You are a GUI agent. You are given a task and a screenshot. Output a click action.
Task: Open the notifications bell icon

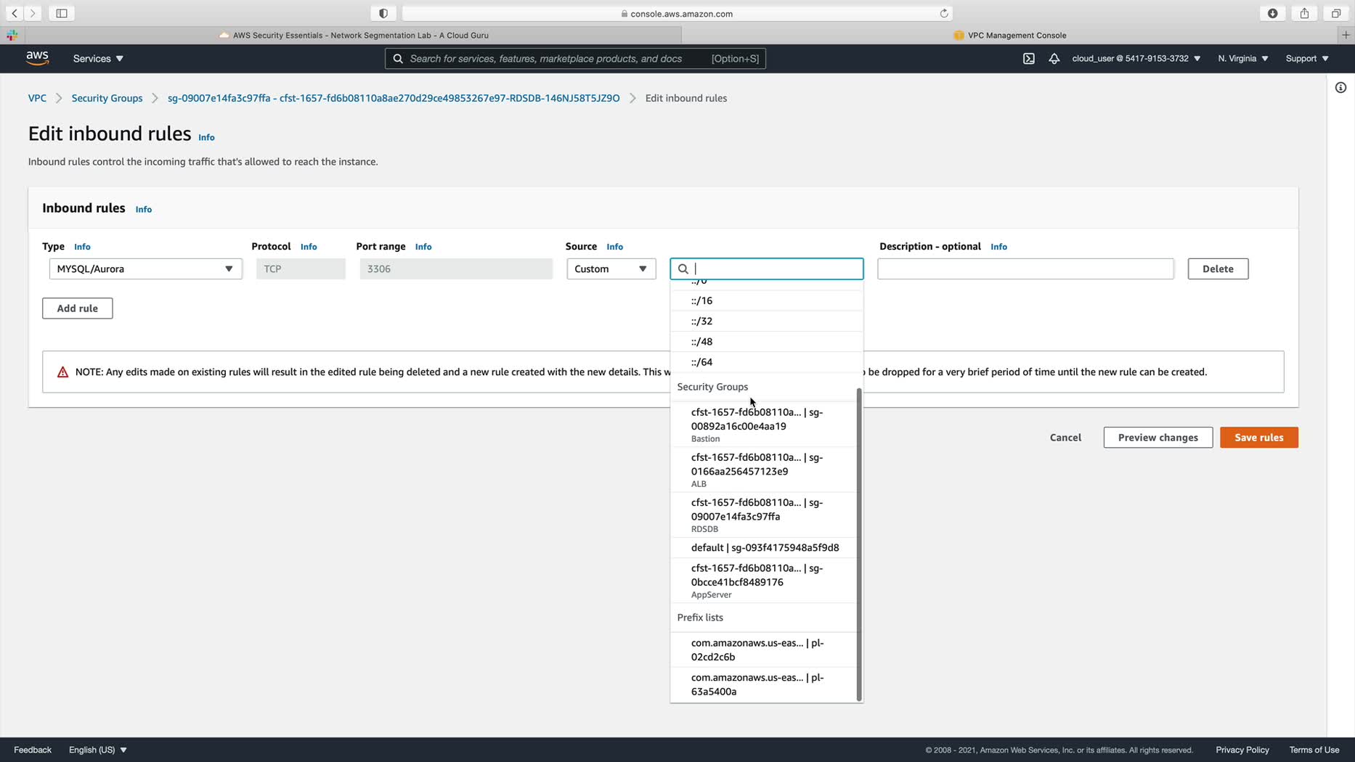tap(1054, 59)
